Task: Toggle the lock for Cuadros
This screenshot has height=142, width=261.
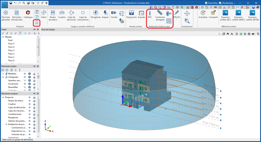Action: point(34,104)
